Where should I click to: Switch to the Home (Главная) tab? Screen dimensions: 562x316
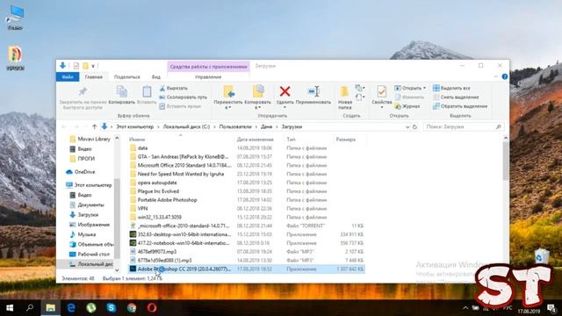[x=94, y=76]
